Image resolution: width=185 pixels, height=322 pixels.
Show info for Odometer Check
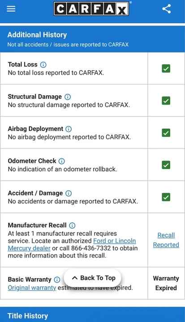[62, 161]
